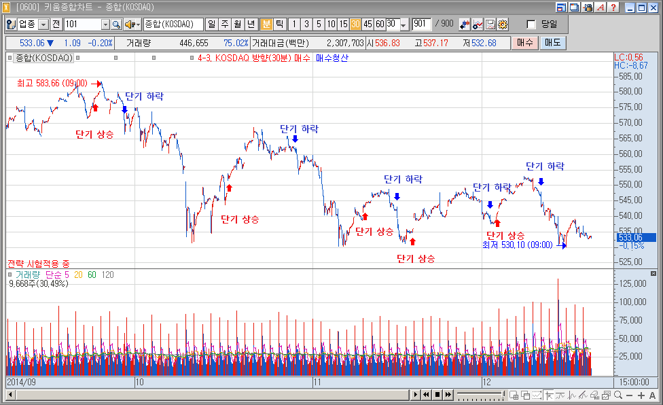Select the 일 daily period tab
The height and width of the screenshot is (405, 663).
(x=212, y=24)
